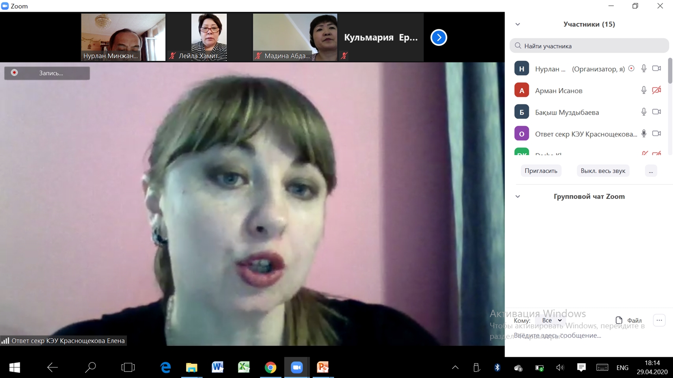Screen dimensions: 673x378
Task: Open Google Chrome from the taskbar
Action: coord(270,367)
